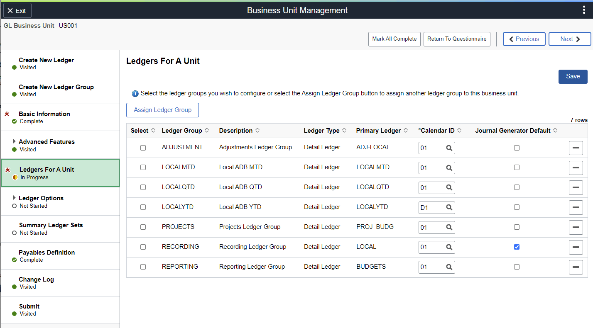Uncheck Journal Generator Default for RECORDING

pos(517,247)
